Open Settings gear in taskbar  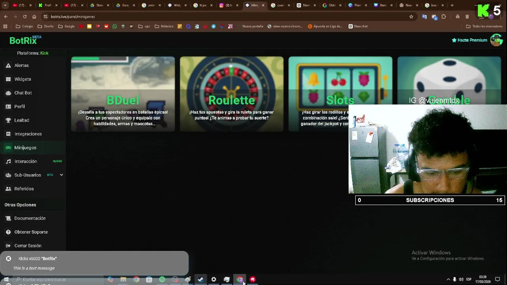[213, 279]
